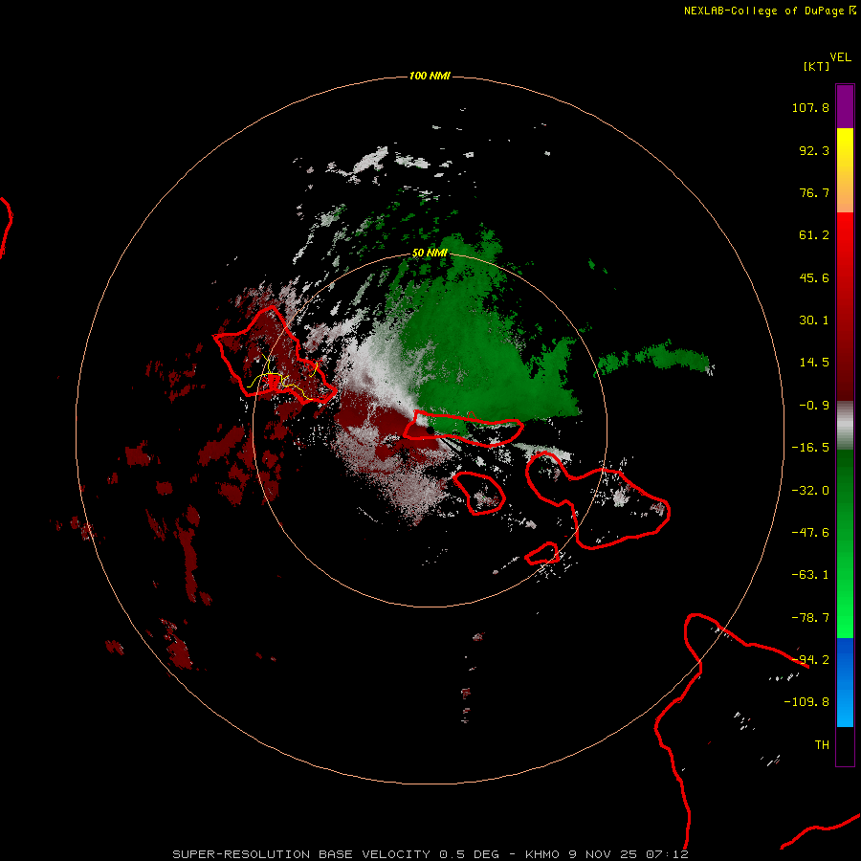The width and height of the screenshot is (861, 861).
Task: Click the 14.5 velocity scale value
Action: [x=814, y=363]
